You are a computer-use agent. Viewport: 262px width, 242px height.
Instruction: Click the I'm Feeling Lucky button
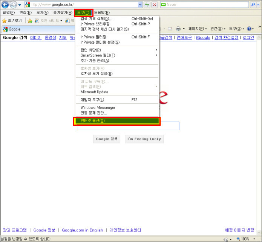coord(144,139)
